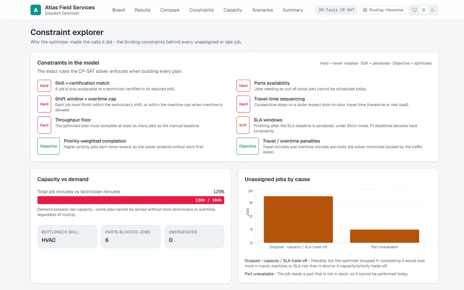Screen dimensions: 464x290
Task: Click the 135h / 104h label
Action: pos(209,200)
